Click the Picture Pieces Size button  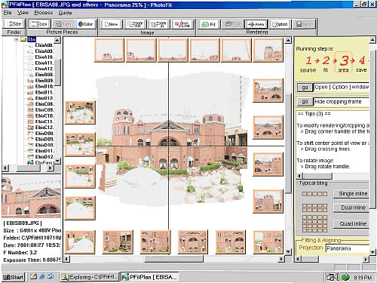click(39, 24)
